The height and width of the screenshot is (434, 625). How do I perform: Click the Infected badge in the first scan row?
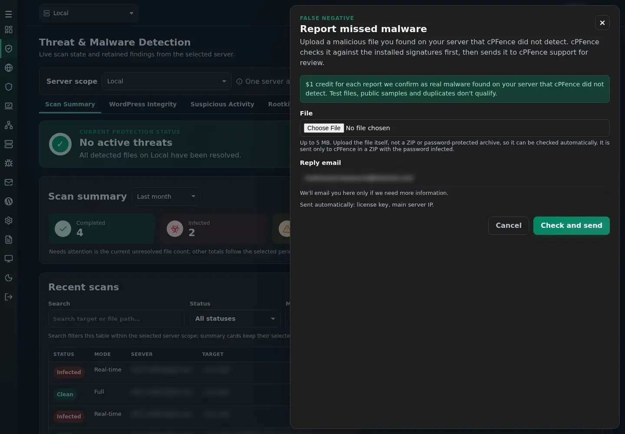(69, 372)
